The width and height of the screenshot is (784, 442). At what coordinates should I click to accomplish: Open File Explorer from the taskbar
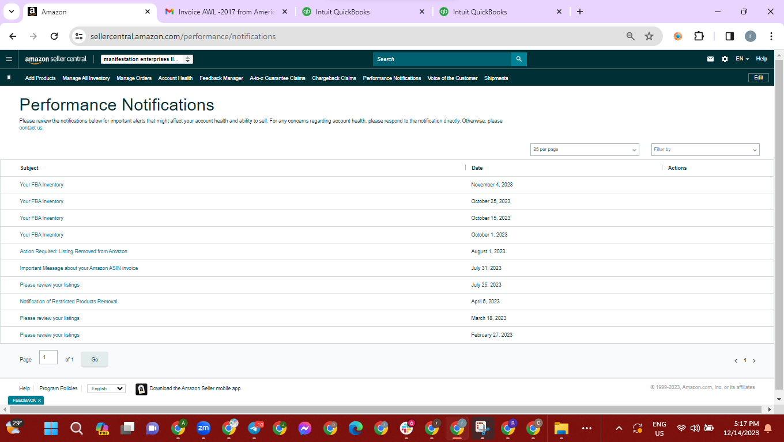coord(561,428)
